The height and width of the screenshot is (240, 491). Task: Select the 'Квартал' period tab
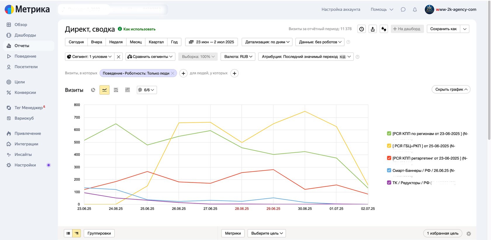point(156,42)
